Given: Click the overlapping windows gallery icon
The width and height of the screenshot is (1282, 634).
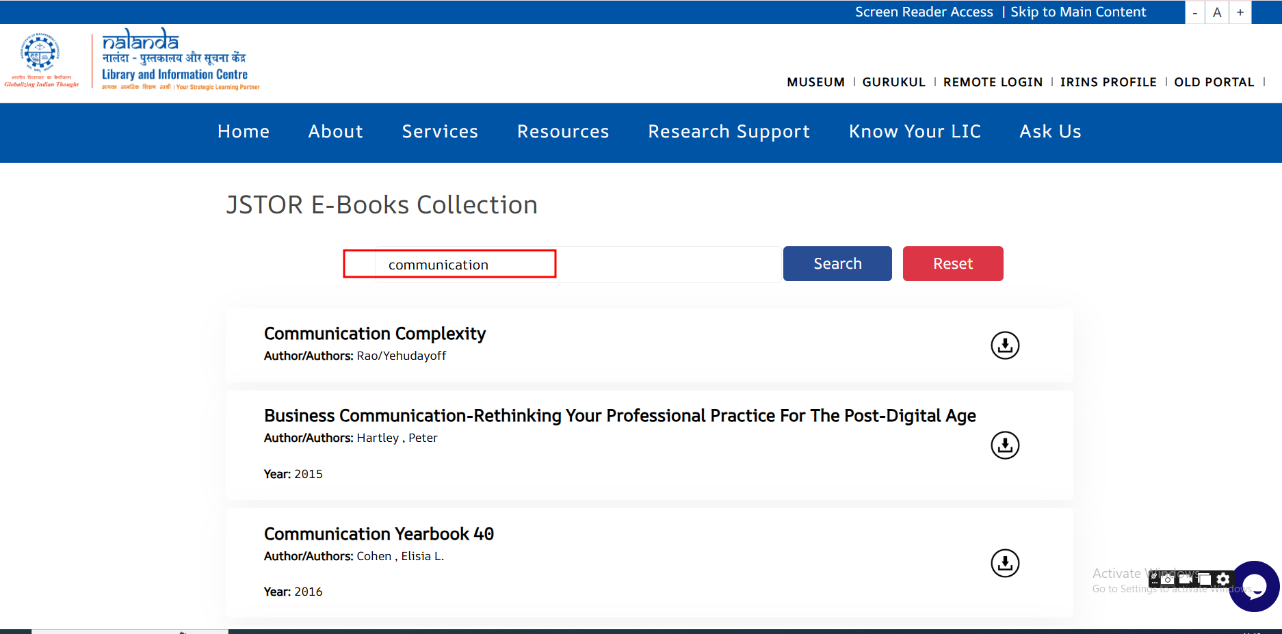Looking at the screenshot, I should click(x=1205, y=579).
